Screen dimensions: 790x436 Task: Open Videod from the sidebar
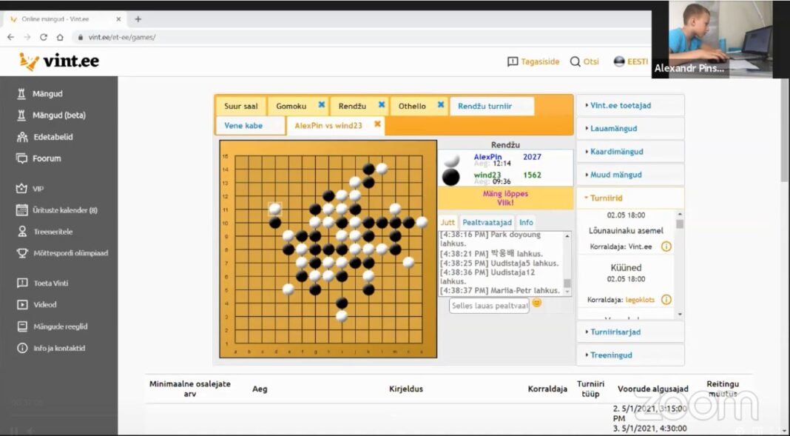click(45, 304)
